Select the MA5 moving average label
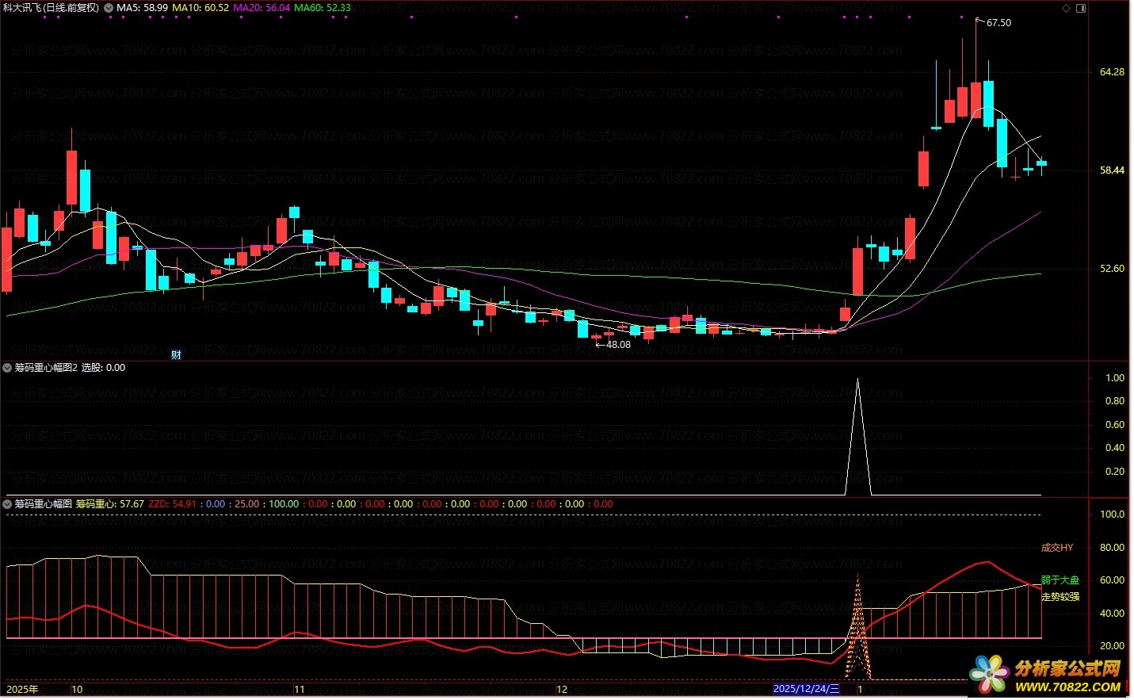The width and height of the screenshot is (1134, 700). coord(142,8)
